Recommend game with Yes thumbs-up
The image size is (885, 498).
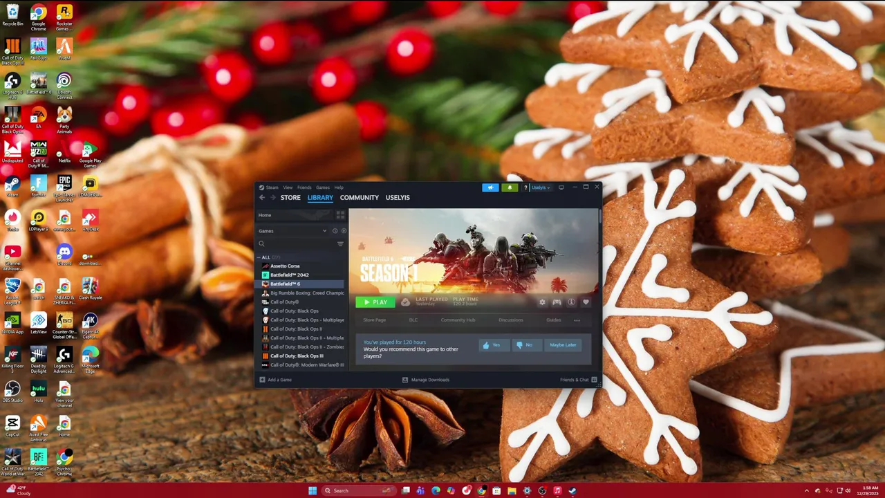pos(494,345)
